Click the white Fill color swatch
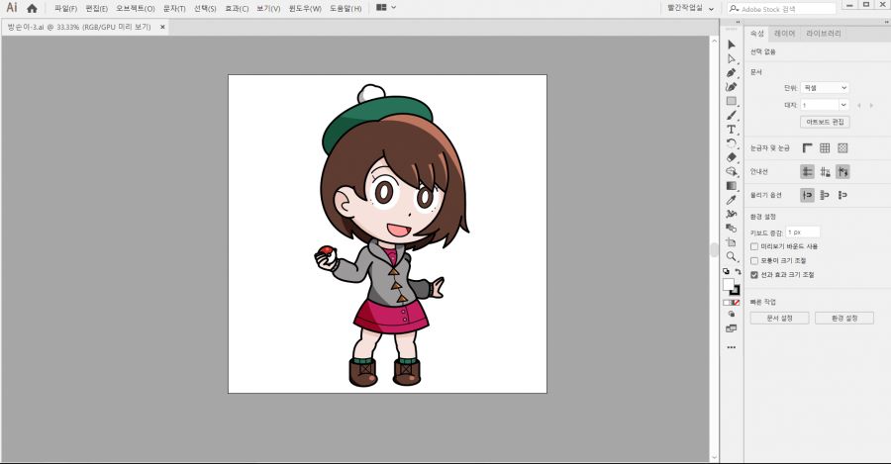 coord(729,284)
